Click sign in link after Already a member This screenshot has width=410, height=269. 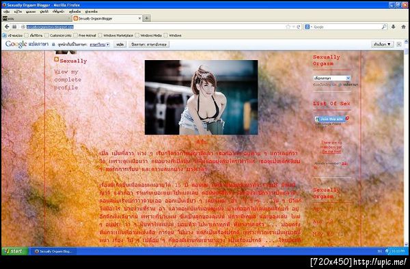click(344, 163)
